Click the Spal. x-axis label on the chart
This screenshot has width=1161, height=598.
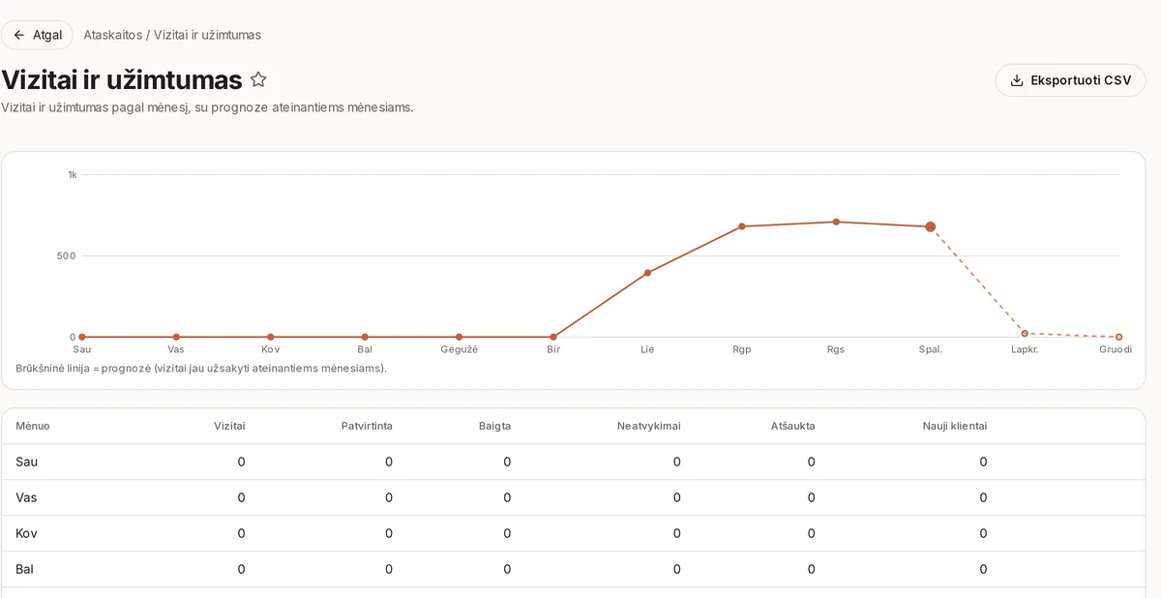(x=931, y=349)
